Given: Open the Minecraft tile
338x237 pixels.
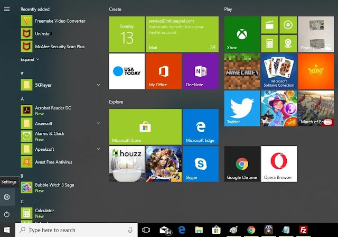Looking at the screenshot, I should coord(242,71).
